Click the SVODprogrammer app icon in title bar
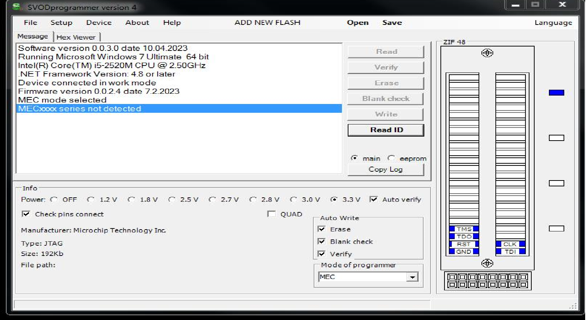 point(16,7)
